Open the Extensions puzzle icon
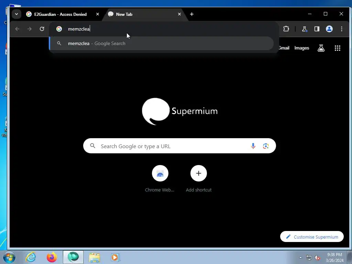The height and width of the screenshot is (264, 352). (286, 29)
